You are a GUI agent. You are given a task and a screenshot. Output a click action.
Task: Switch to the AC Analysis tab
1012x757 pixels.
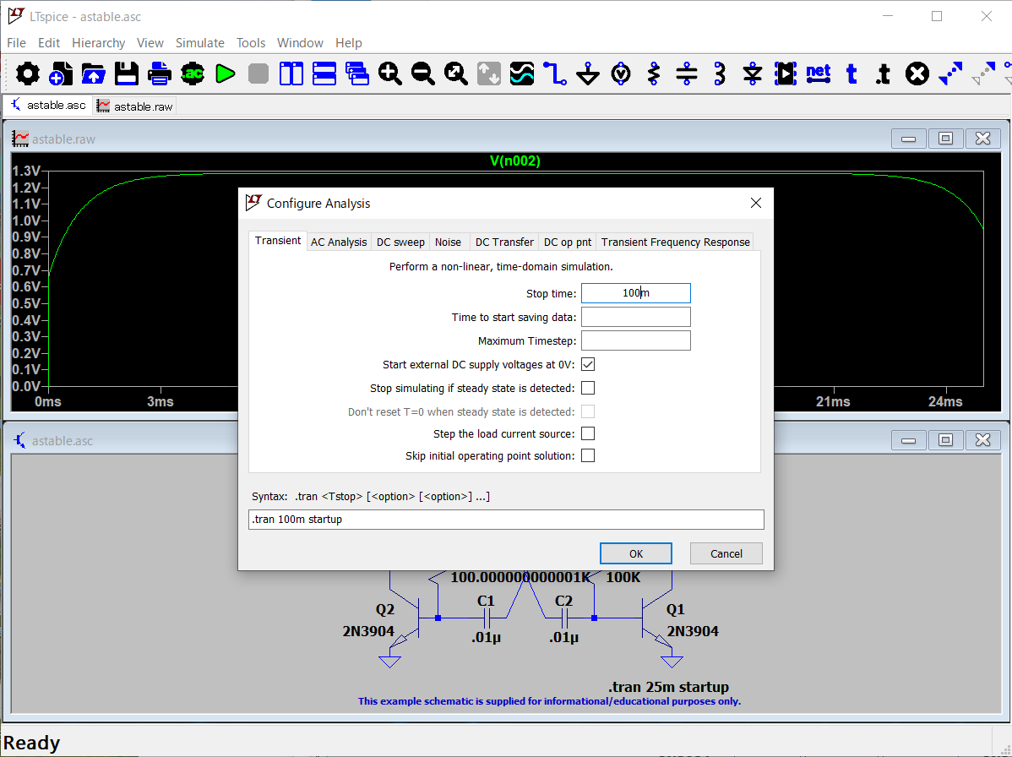[339, 242]
